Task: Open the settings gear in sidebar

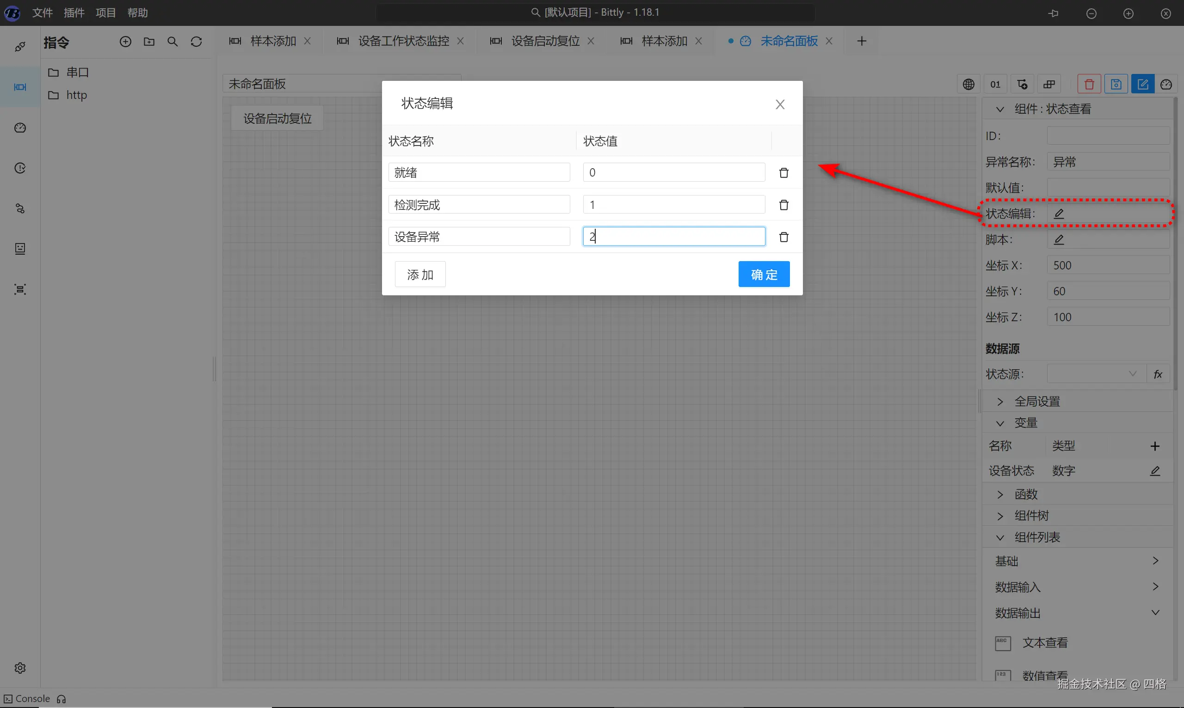Action: pyautogui.click(x=20, y=667)
